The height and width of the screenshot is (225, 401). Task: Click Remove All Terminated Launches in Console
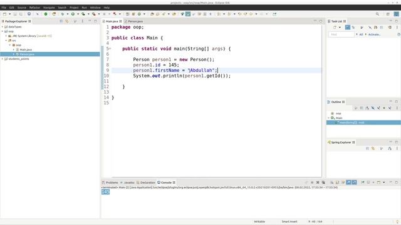point(323,182)
